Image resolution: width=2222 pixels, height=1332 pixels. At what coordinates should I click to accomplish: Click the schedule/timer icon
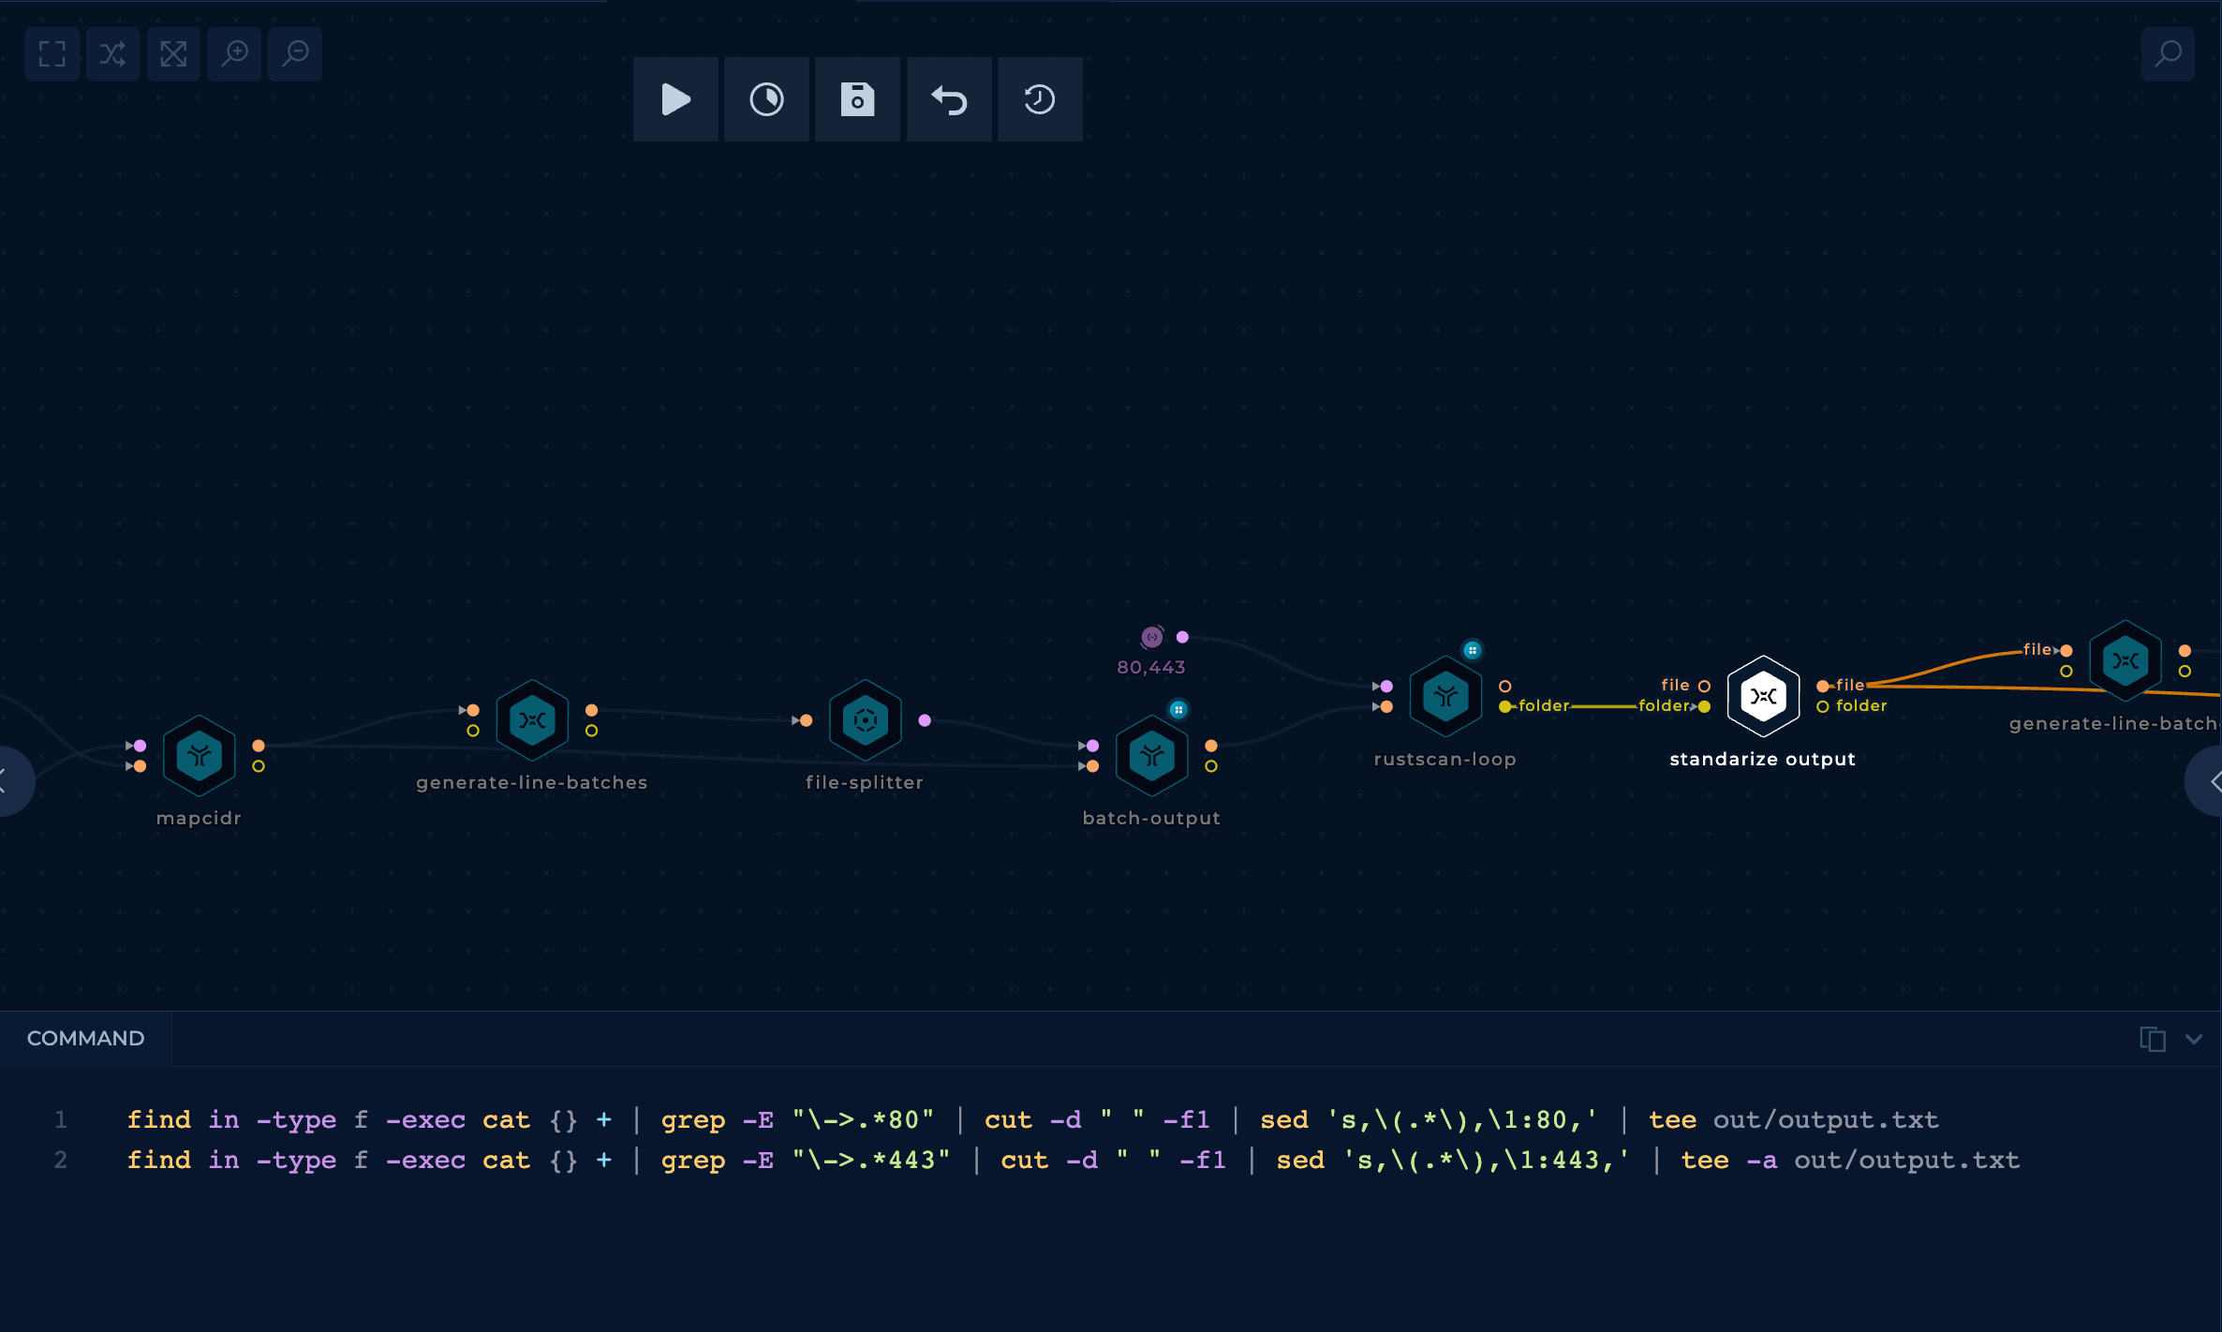pos(767,98)
